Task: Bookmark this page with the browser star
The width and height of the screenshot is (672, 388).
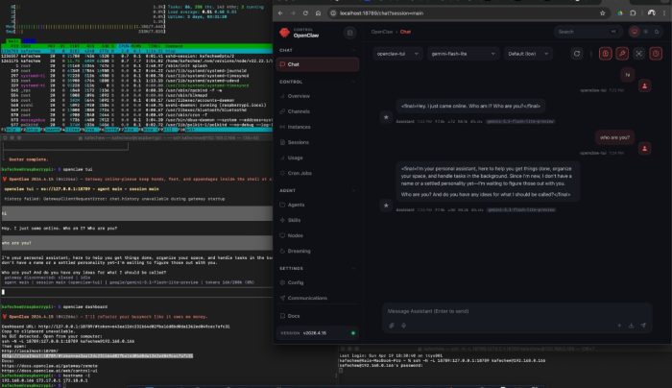Action: [601, 12]
